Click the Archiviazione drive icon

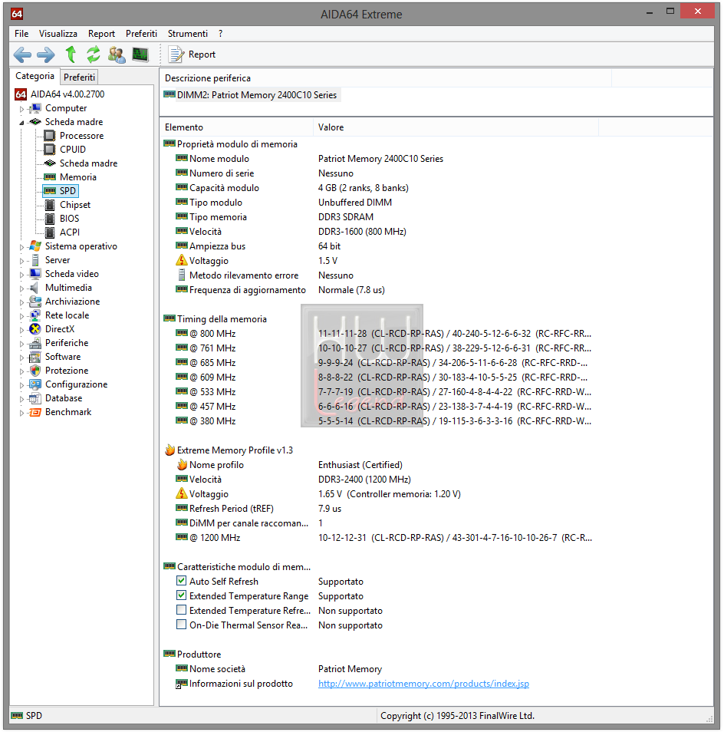click(35, 302)
